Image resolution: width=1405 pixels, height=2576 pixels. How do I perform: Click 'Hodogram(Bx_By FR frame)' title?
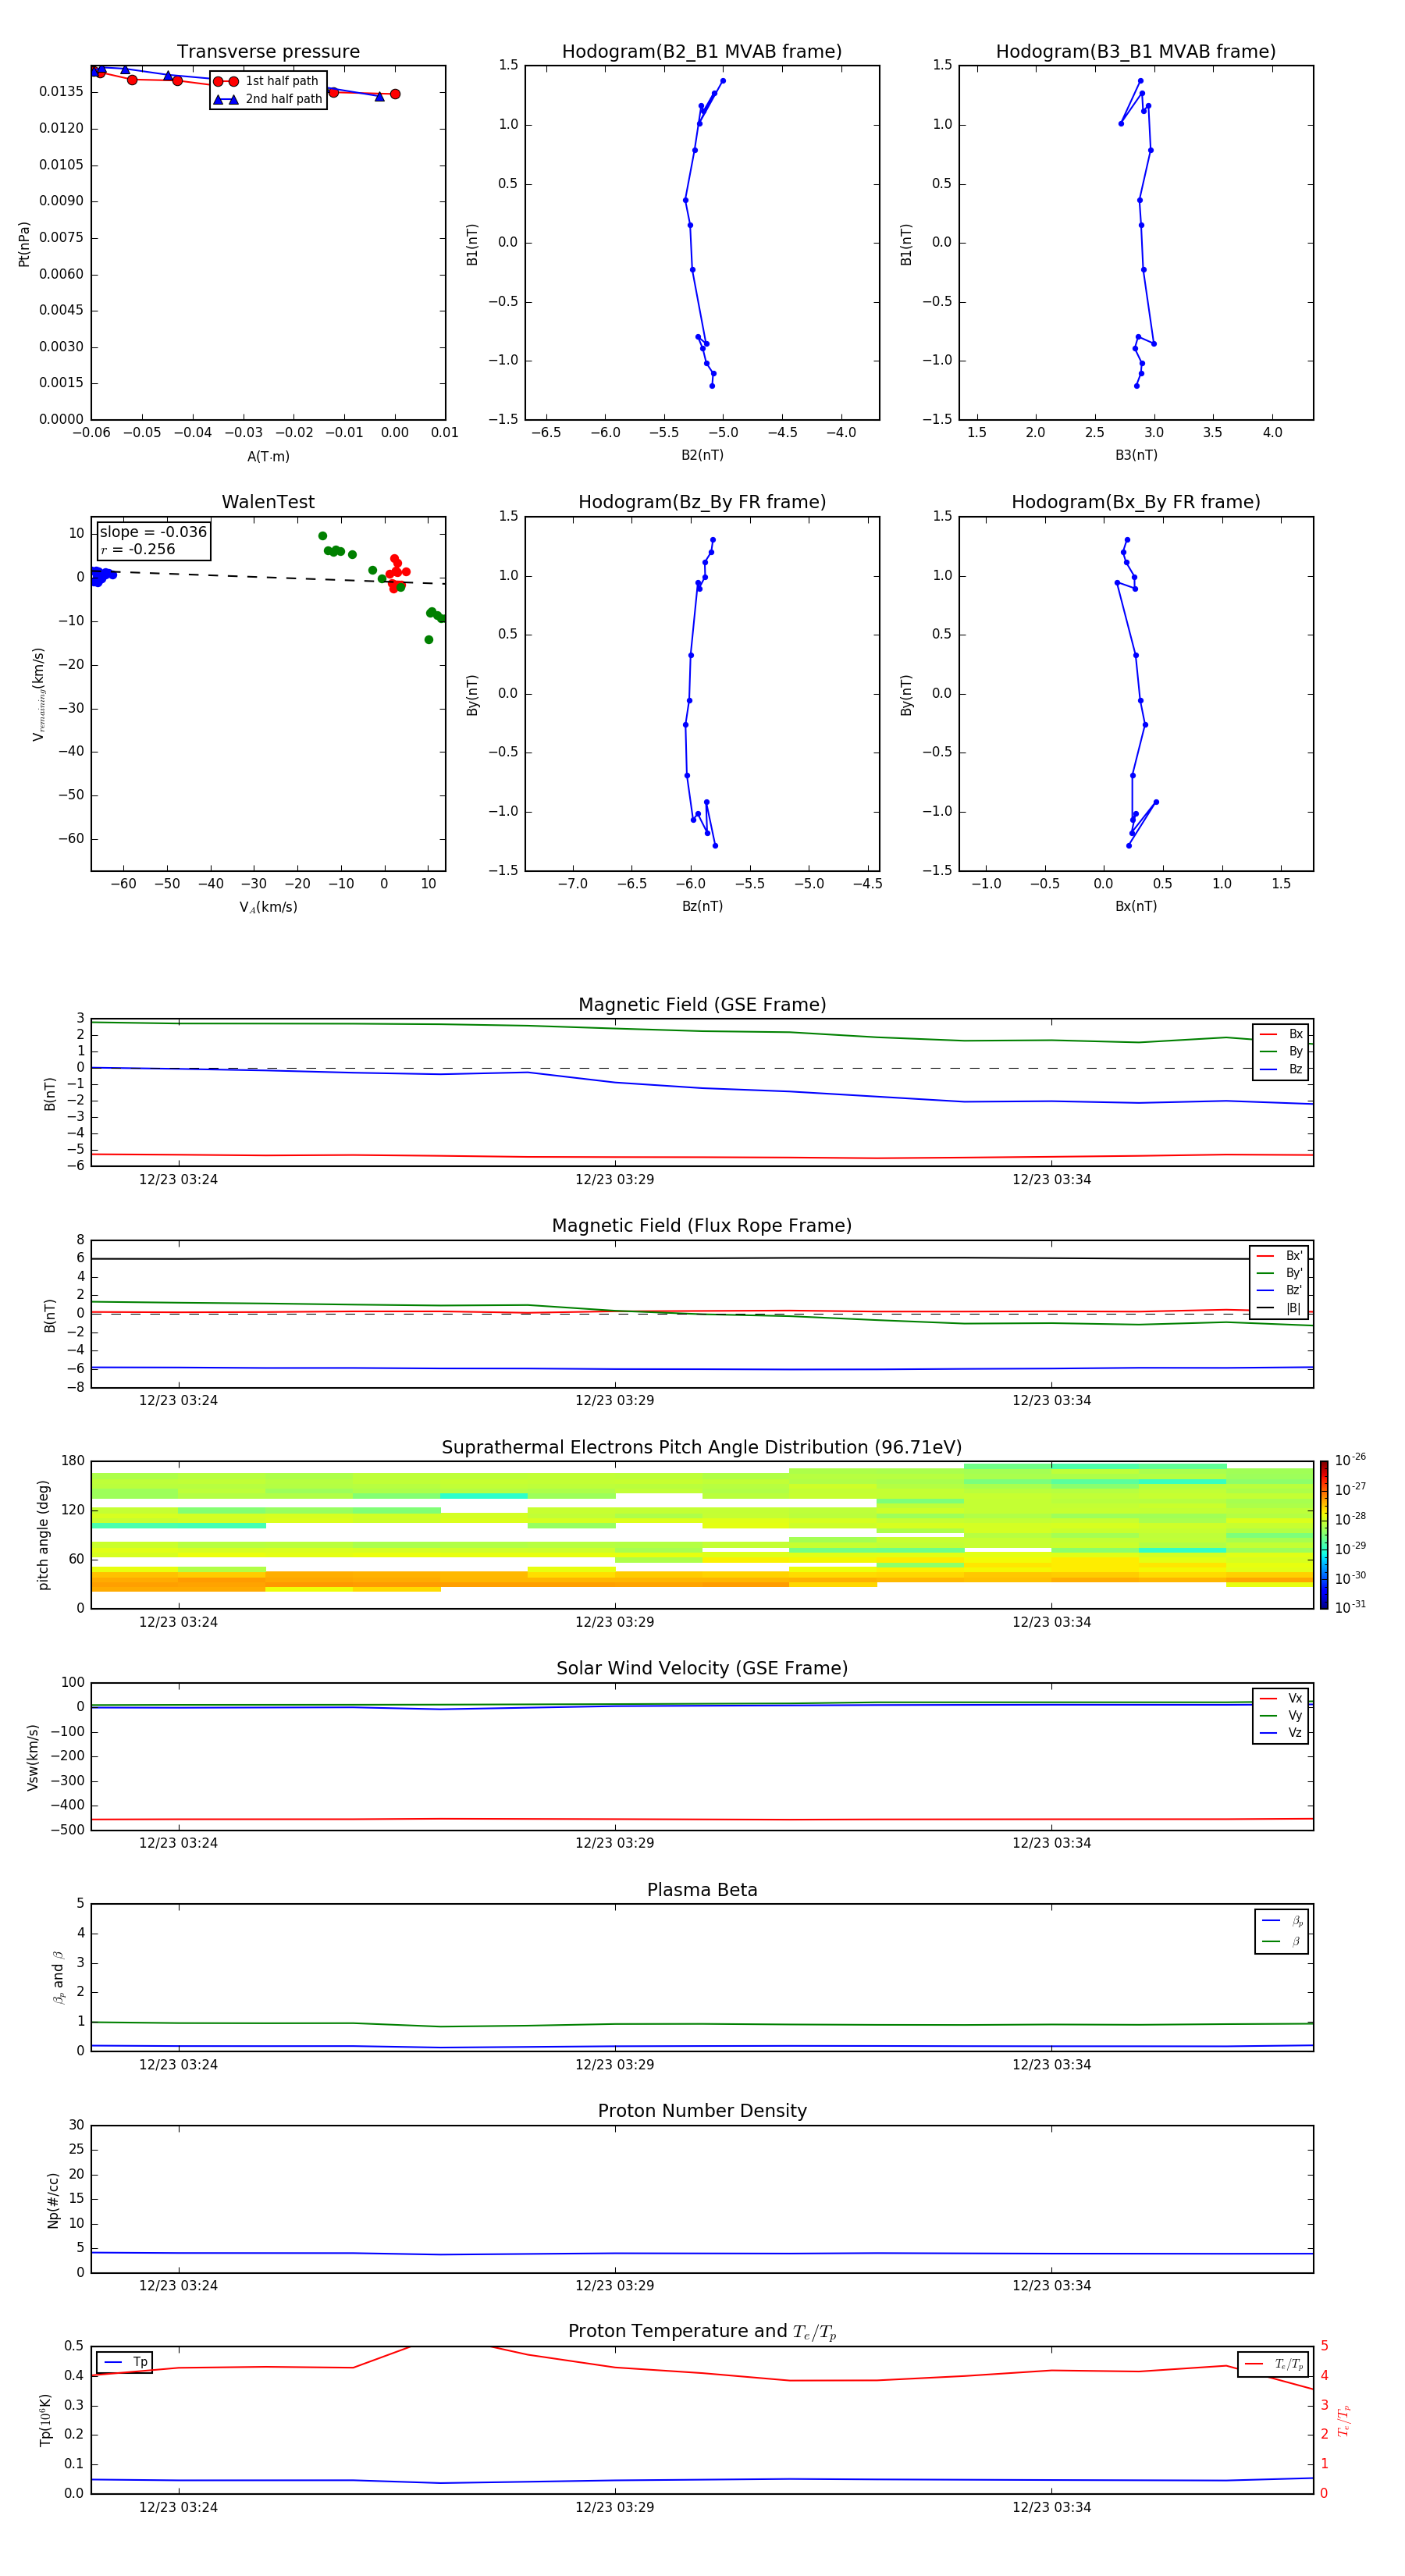[x=1136, y=502]
